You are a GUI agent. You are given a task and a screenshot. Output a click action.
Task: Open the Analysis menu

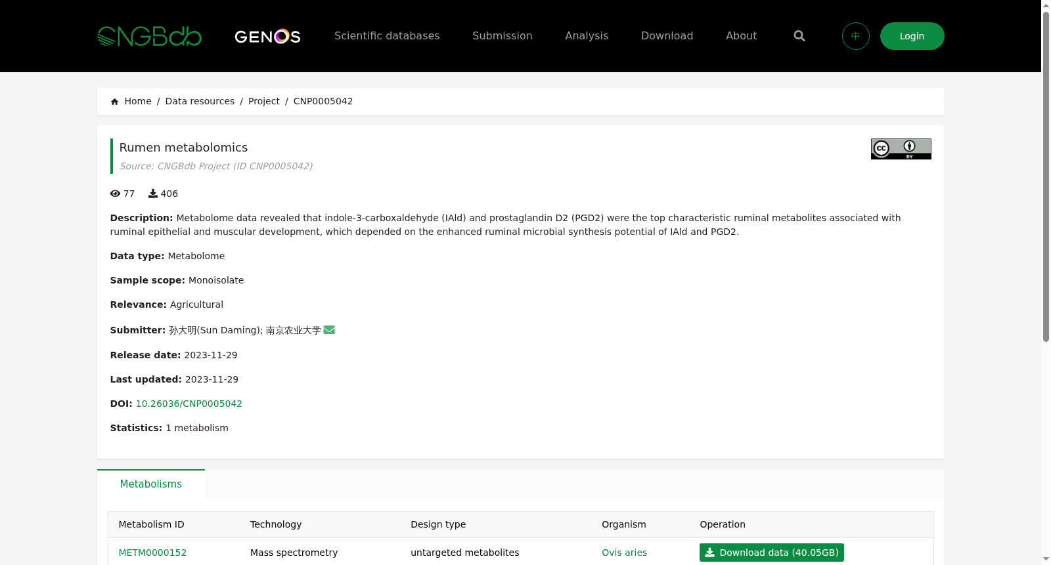(587, 36)
